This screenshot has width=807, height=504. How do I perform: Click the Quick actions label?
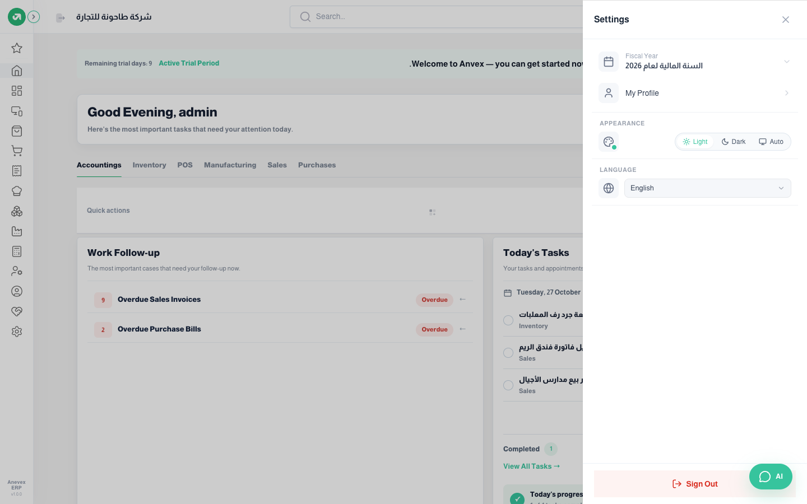[x=108, y=211]
